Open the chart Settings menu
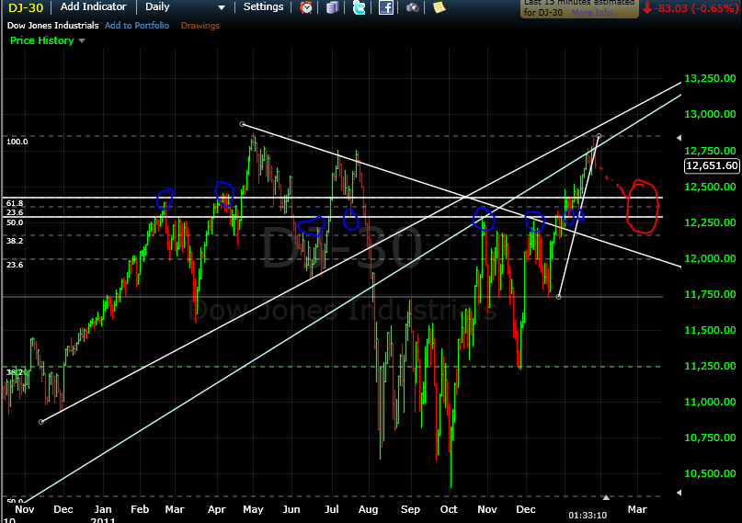 [x=263, y=6]
